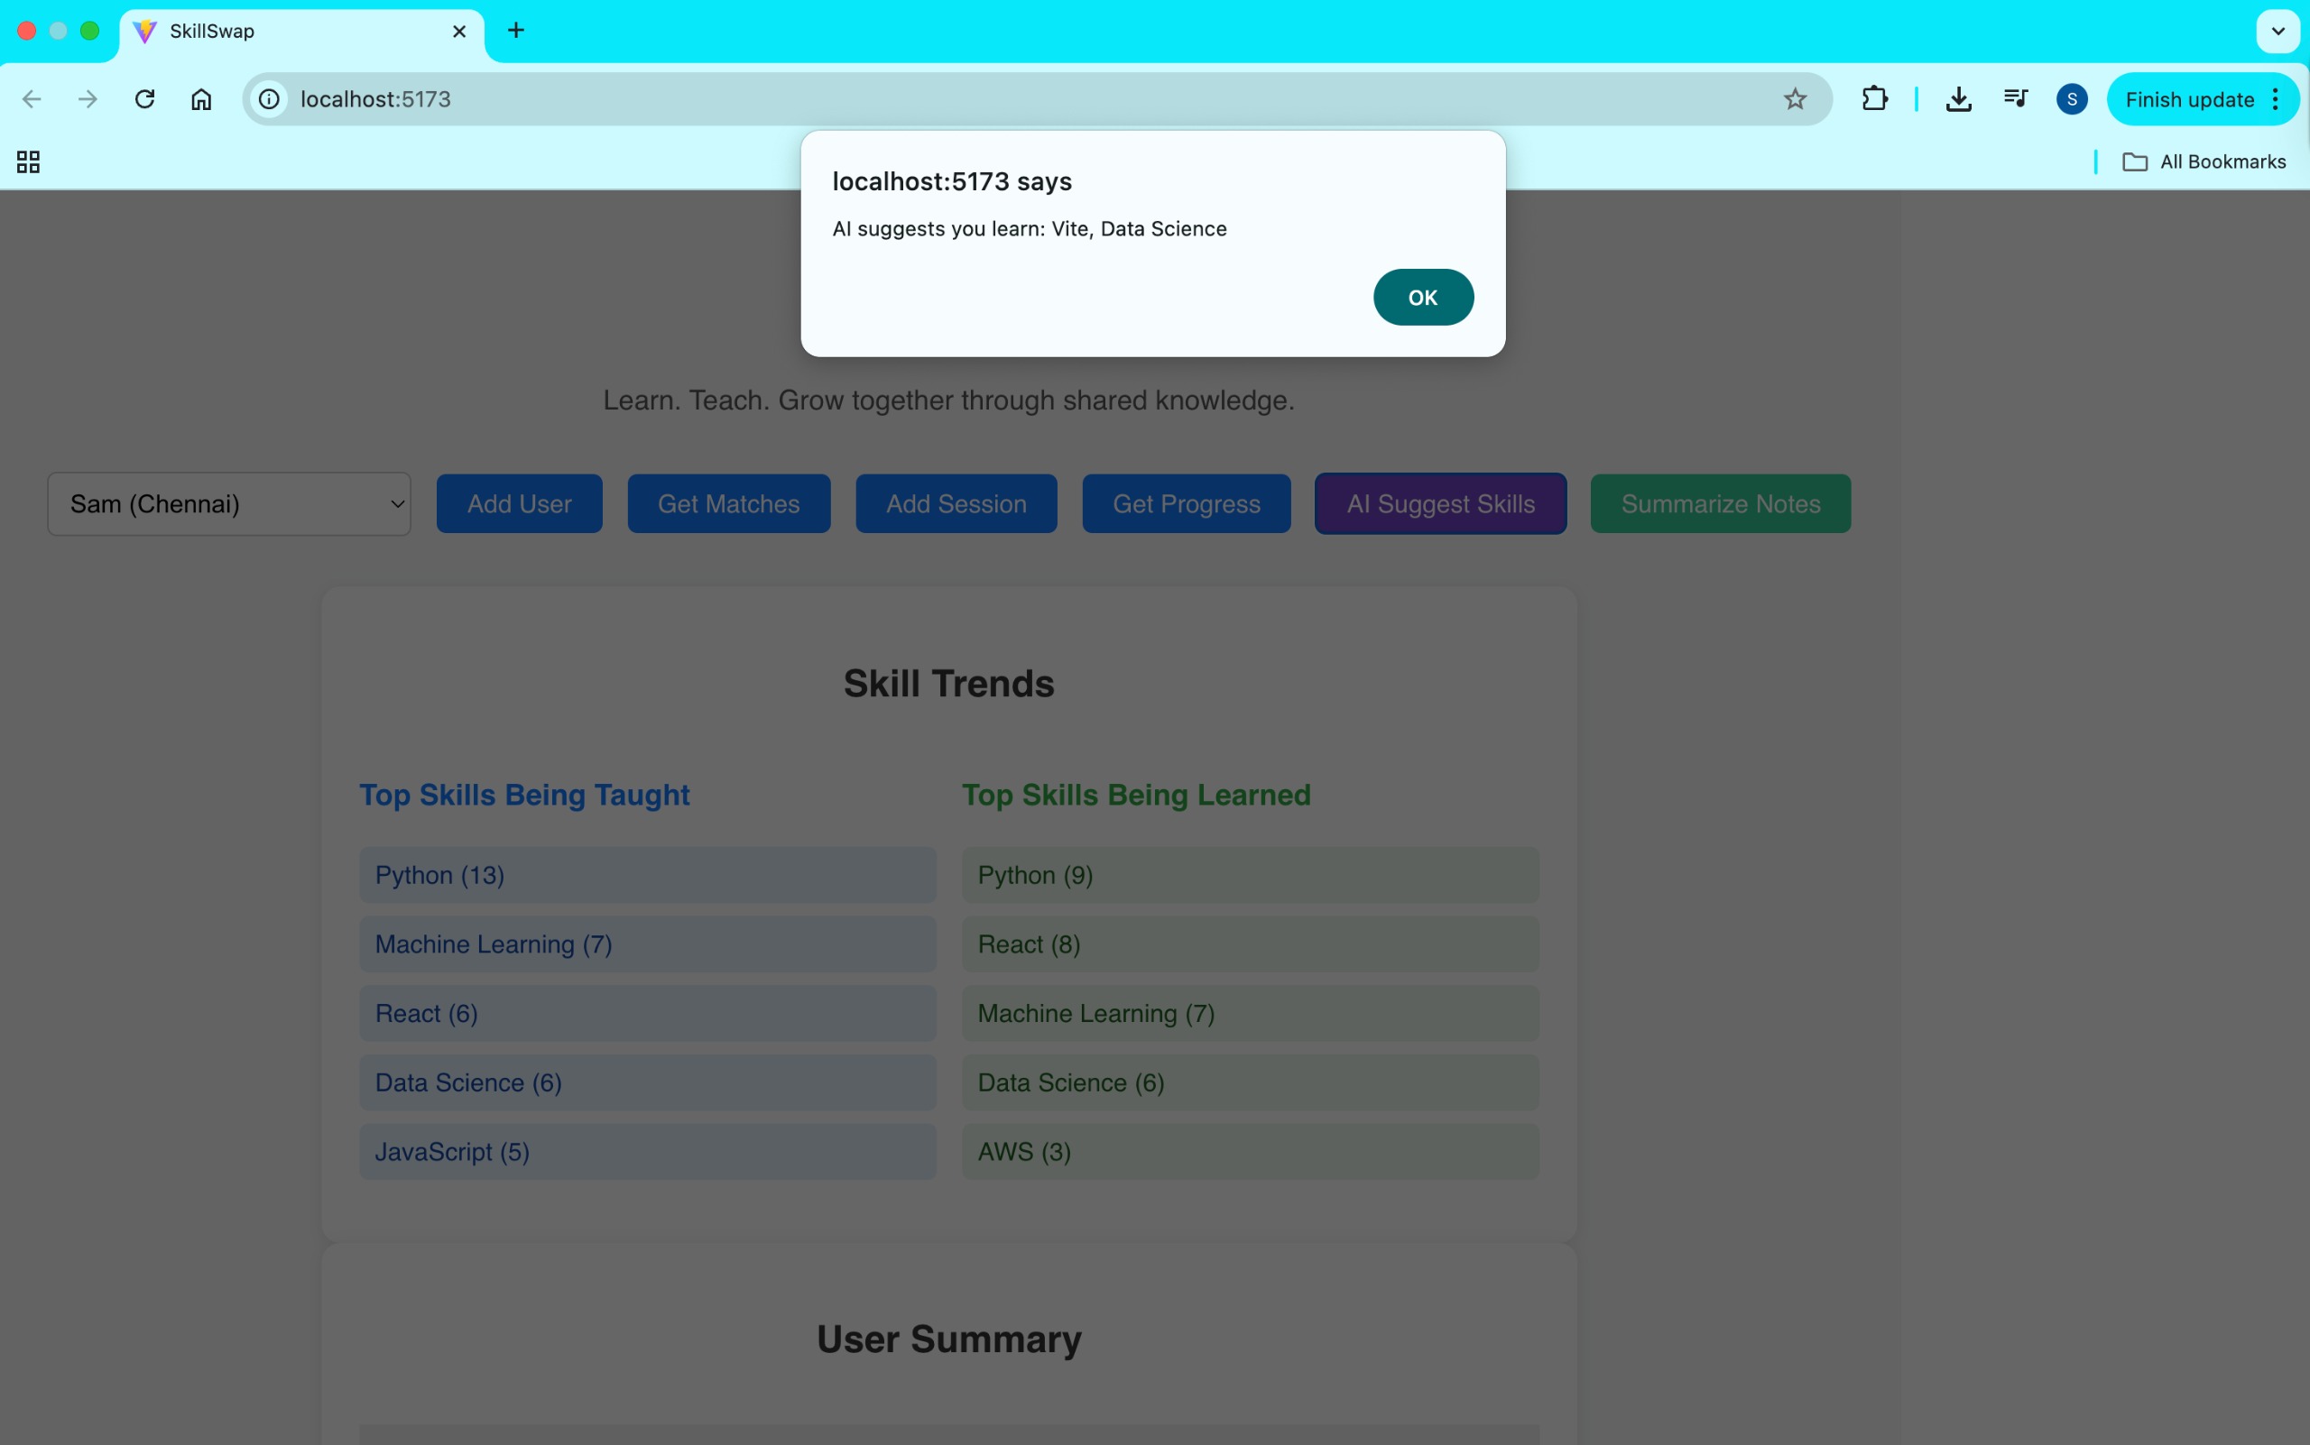Viewport: 2310px width, 1445px height.
Task: Click the OK button in alert dialog
Action: click(x=1423, y=298)
